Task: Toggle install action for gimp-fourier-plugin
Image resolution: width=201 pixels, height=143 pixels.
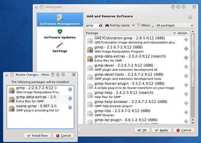Action: pos(186,85)
